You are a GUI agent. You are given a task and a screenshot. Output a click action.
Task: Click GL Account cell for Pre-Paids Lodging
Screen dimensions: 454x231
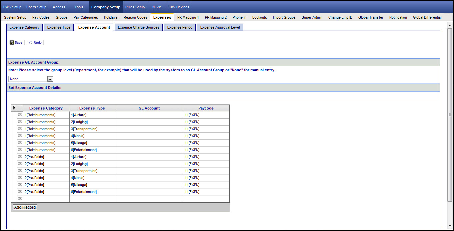149,164
